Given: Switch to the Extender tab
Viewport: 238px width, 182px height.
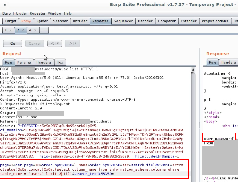Looking at the screenshot, I should [189, 21].
